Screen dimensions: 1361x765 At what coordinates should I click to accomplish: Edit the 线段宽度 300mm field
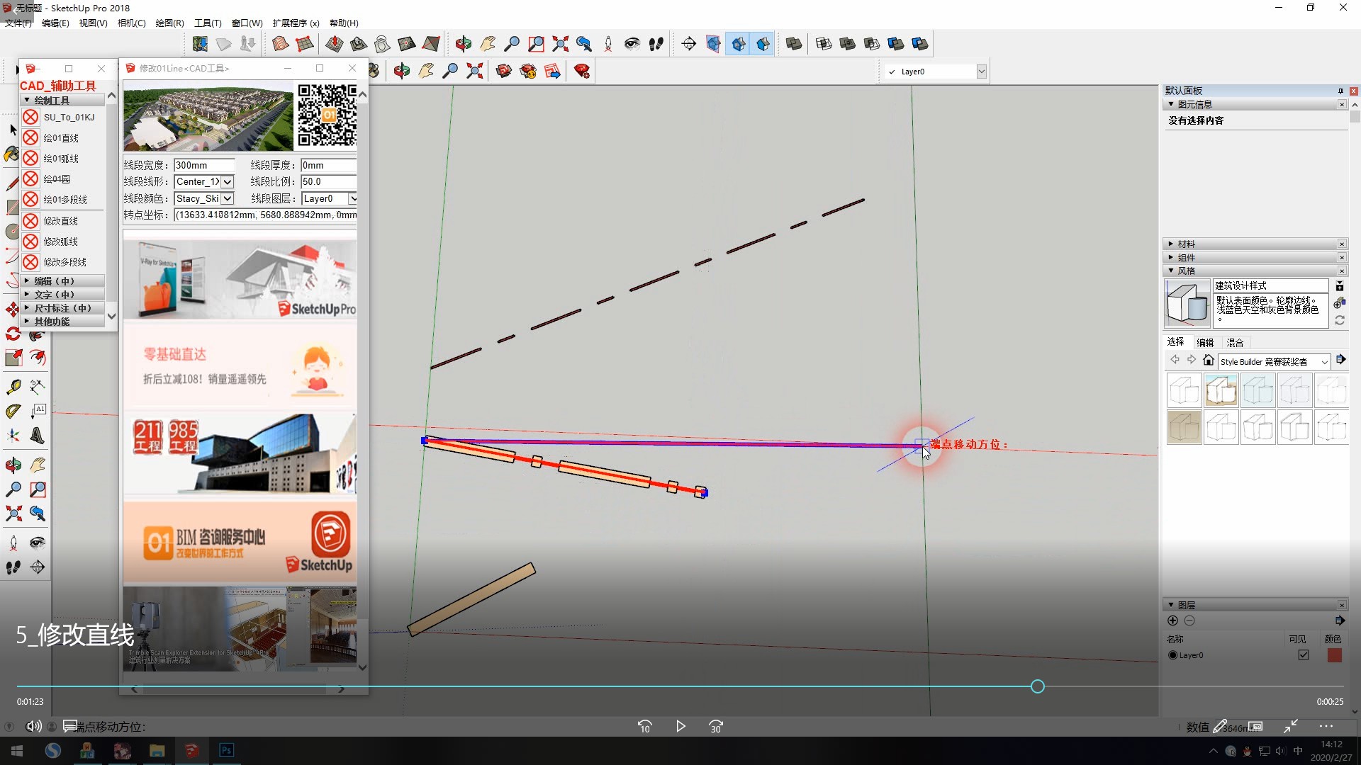(204, 165)
